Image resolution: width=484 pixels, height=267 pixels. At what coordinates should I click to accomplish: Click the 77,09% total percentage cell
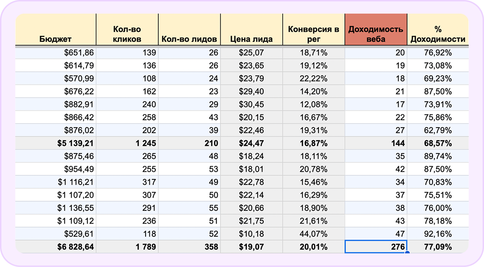pyautogui.click(x=439, y=246)
